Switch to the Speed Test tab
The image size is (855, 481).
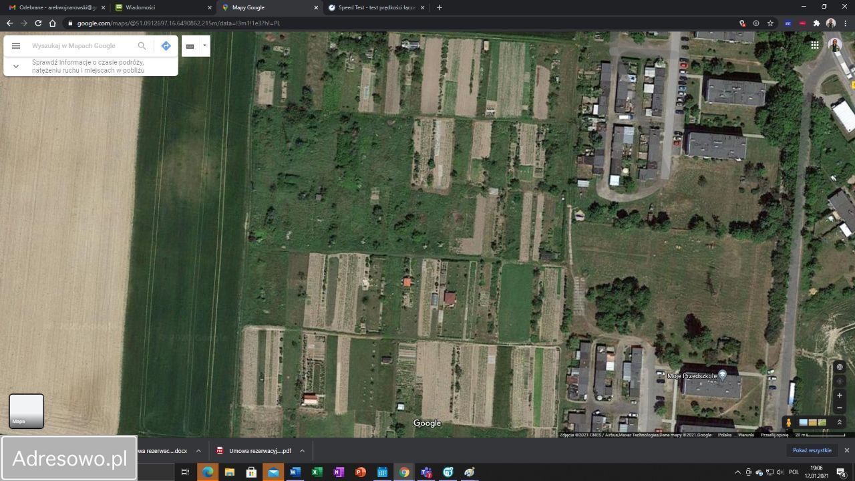pos(374,7)
